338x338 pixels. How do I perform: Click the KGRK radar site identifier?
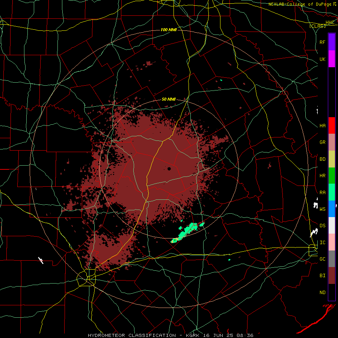192,335
